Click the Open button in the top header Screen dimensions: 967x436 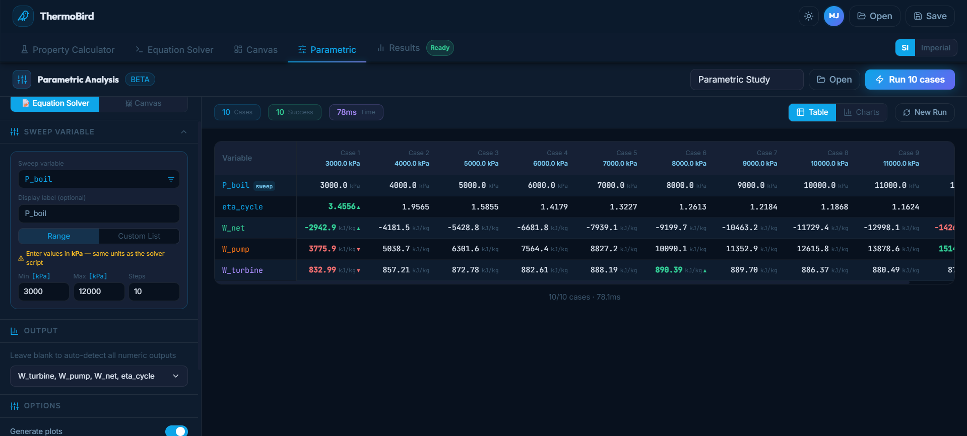(x=875, y=16)
